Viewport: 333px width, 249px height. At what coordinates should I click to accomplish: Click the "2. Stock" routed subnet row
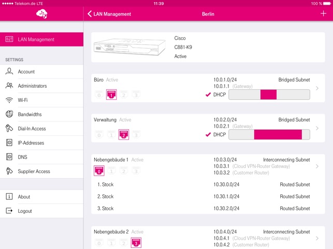point(208,196)
